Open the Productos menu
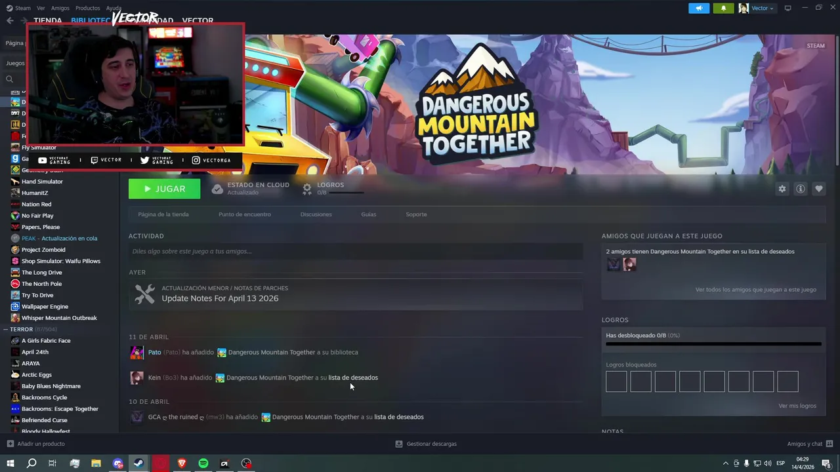840x472 pixels. pyautogui.click(x=88, y=8)
